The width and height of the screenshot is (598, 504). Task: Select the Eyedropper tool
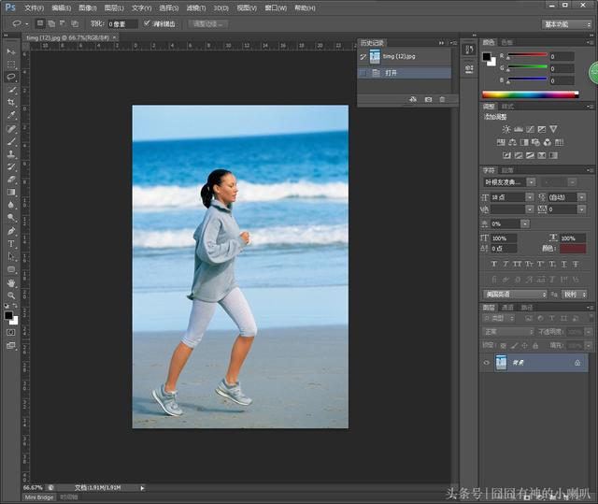pyautogui.click(x=11, y=116)
